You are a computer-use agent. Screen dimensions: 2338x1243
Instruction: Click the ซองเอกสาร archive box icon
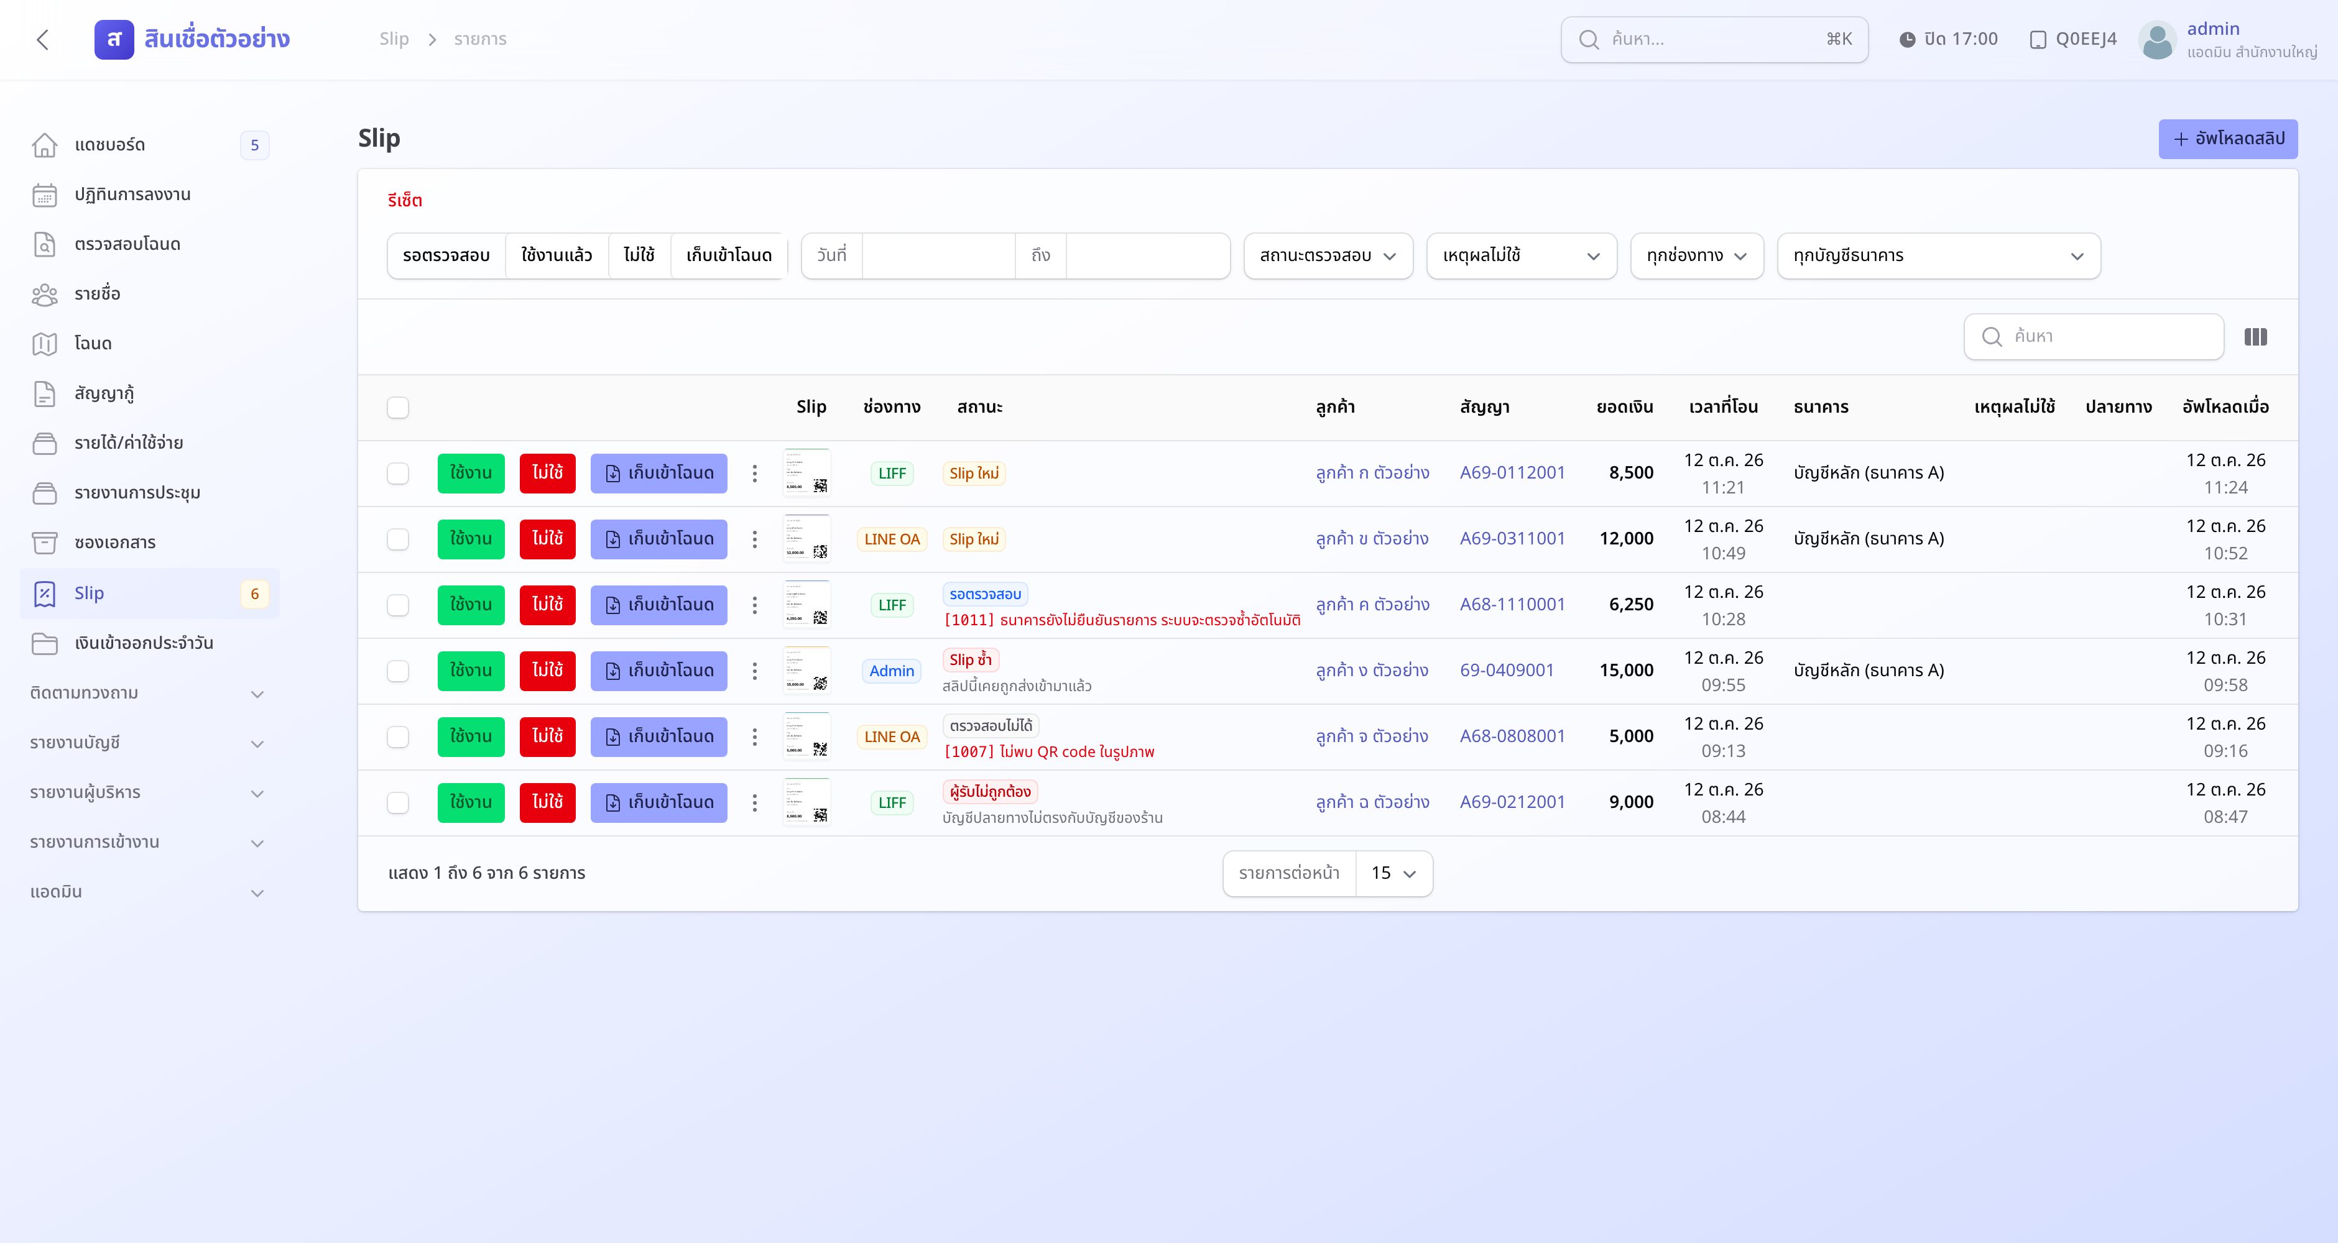coord(45,543)
